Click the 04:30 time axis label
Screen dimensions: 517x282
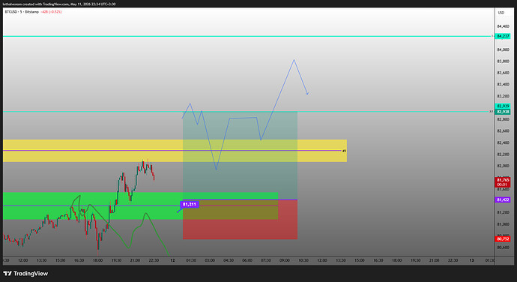click(x=229, y=260)
